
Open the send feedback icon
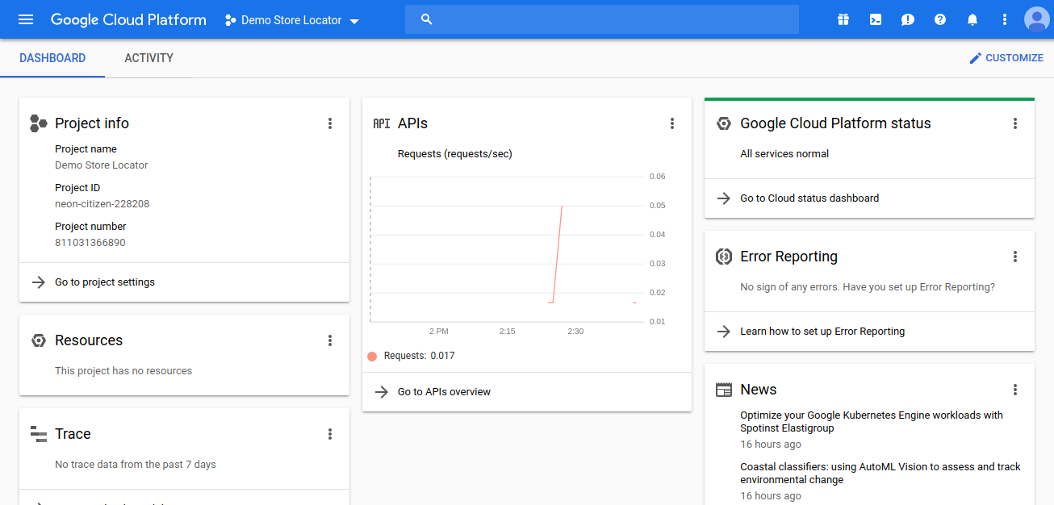908,19
